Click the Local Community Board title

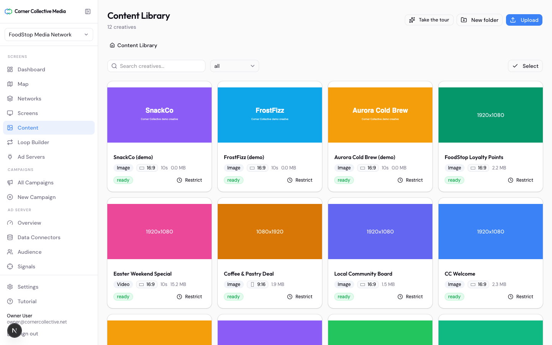pyautogui.click(x=363, y=274)
